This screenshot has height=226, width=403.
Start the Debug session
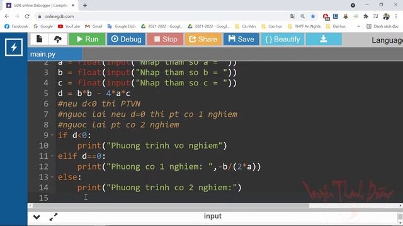pos(126,39)
